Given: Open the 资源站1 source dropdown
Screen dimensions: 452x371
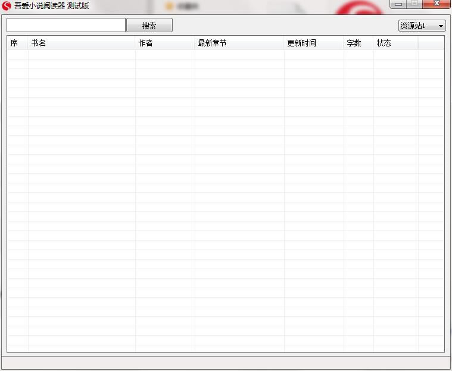Looking at the screenshot, I should [x=422, y=26].
